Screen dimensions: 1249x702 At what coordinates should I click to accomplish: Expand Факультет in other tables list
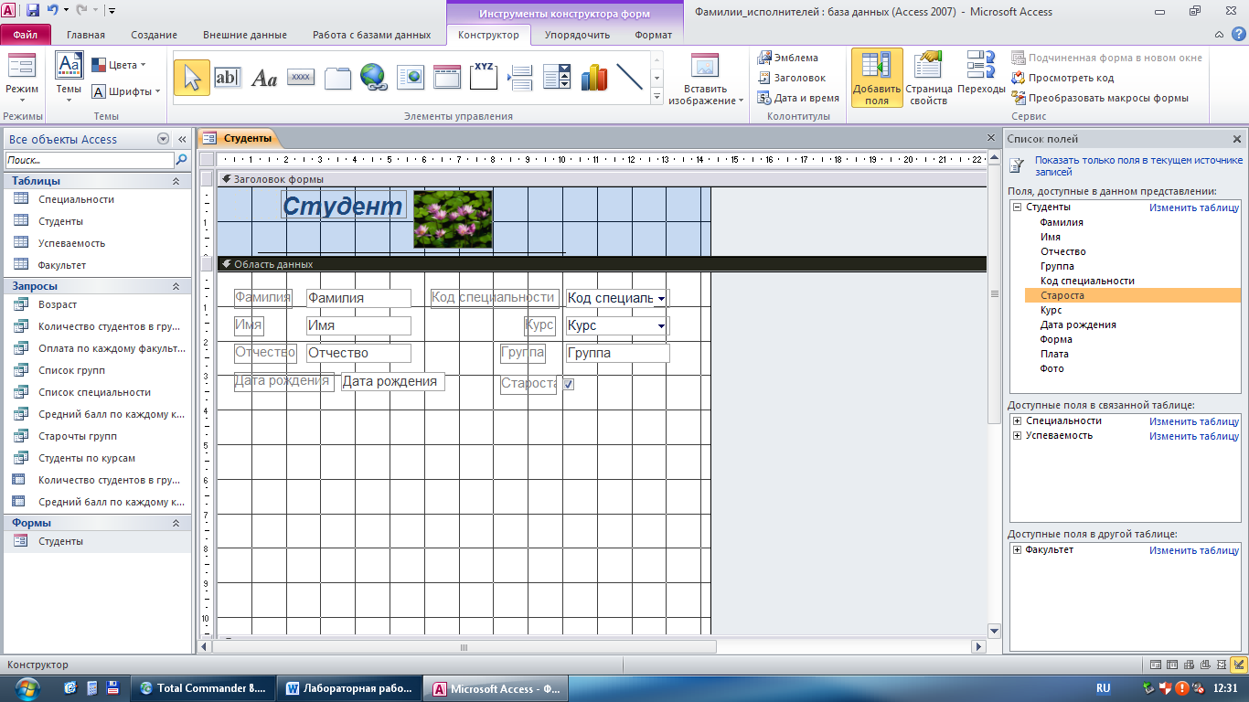coord(1017,550)
